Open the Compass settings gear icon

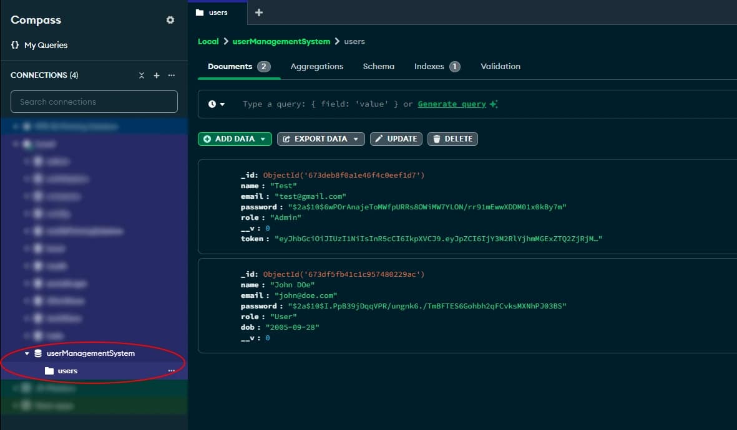point(170,19)
